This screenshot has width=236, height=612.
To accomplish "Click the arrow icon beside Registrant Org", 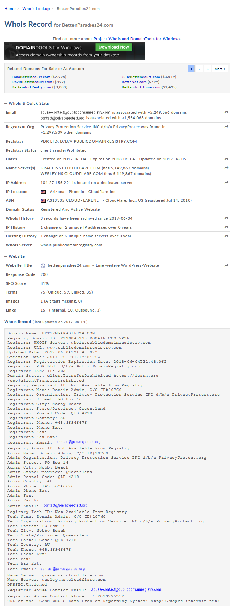I will coord(226,127).
